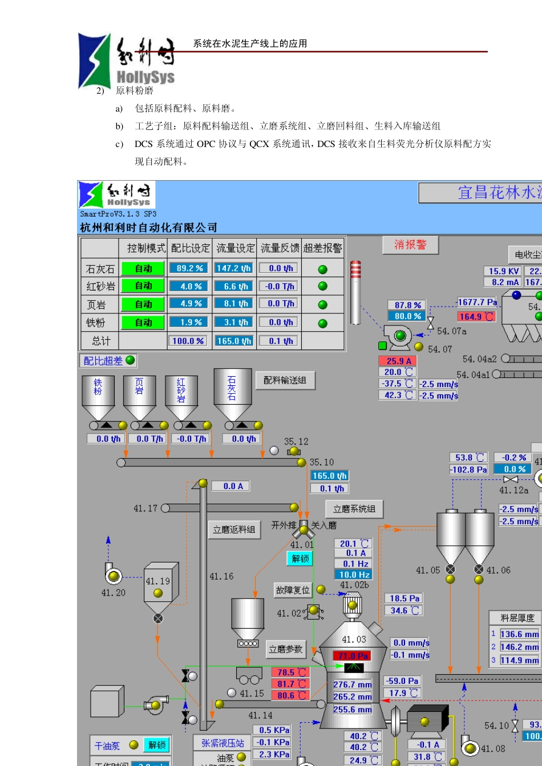Click the 80.0 % damper setpoint
Screen dimensions: 542x766
pos(407,316)
